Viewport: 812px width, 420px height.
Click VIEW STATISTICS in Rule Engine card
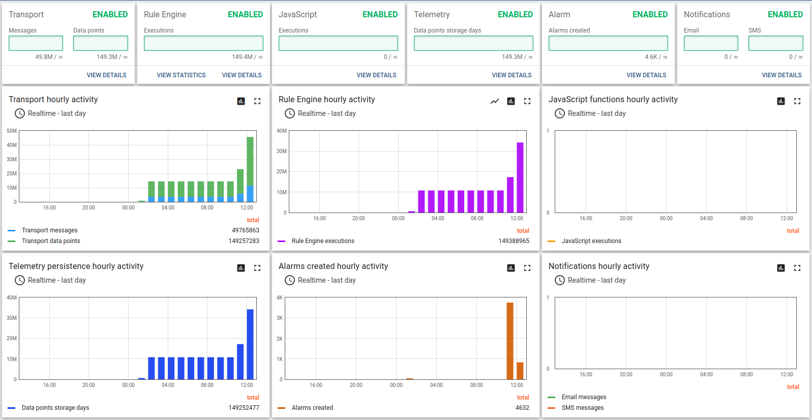(181, 75)
